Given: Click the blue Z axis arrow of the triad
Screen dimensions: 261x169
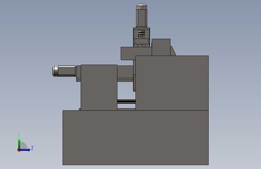Looking at the screenshot, I should tap(25, 150).
